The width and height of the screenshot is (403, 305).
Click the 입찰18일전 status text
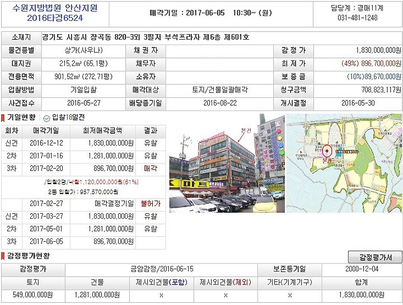[x=68, y=118]
